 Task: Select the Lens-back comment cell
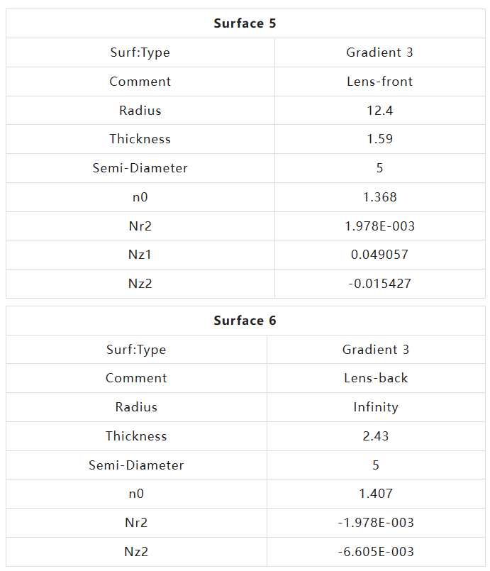[376, 378]
